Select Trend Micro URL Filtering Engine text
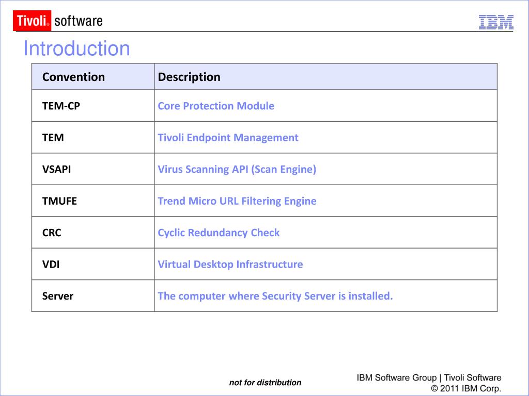Viewport: 529px width, 396px height. click(237, 201)
